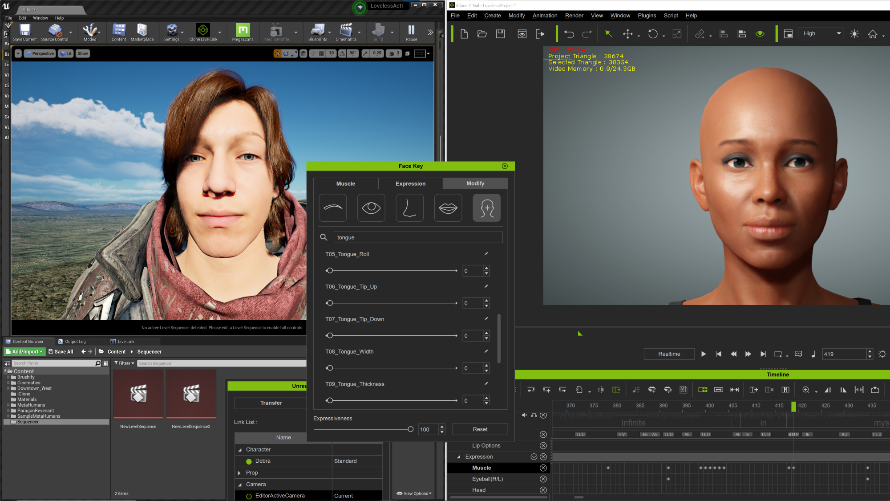Adjust T08_Tongue_Width slider

tap(330, 368)
